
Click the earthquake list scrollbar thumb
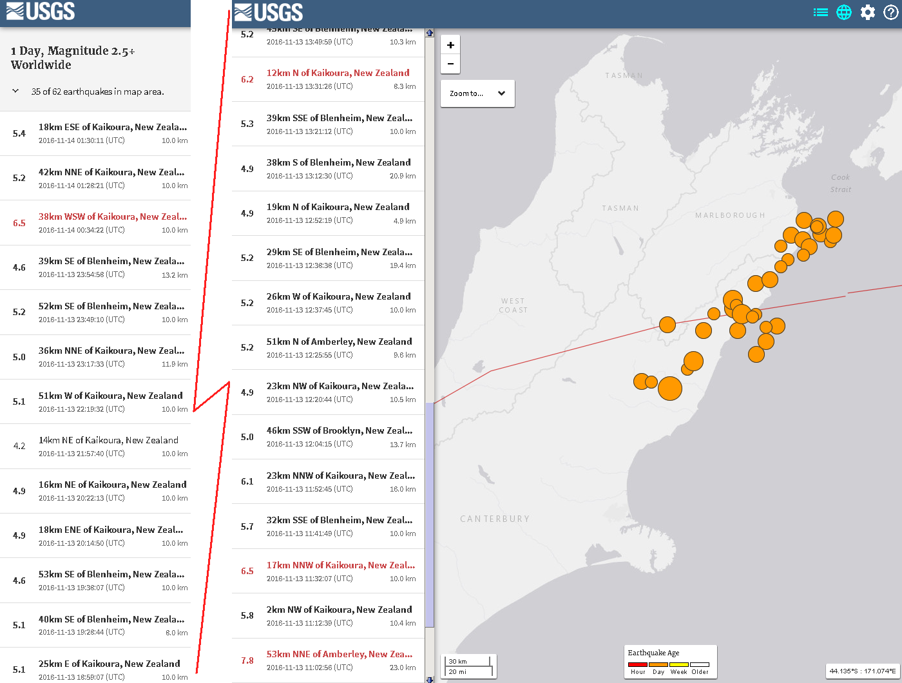pos(430,515)
